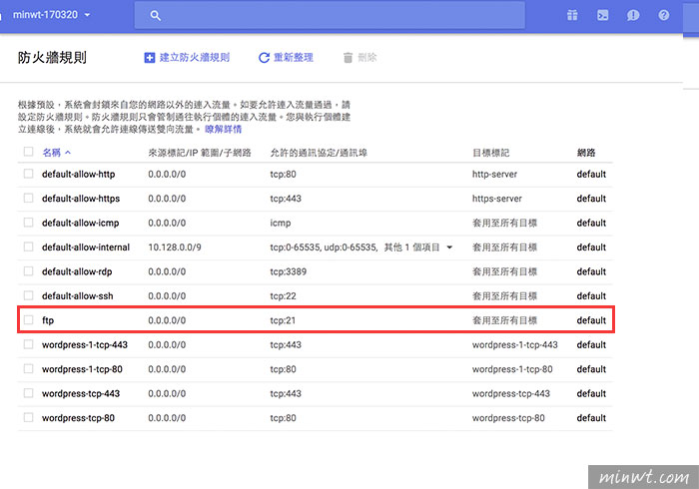The image size is (699, 489).
Task: Activate Cloud Shell terminal icon
Action: coord(603,16)
